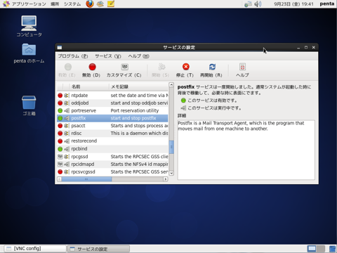
Task: Click 'Starts the NFSv4 id mappin' description
Action: 139,164
